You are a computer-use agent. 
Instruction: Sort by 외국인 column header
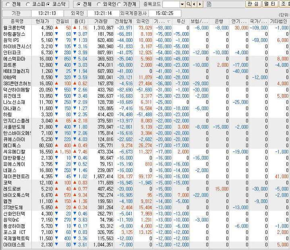pos(143,21)
